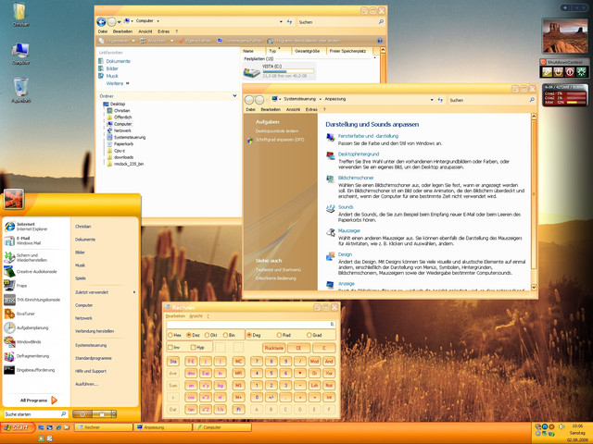Open Ansicht menu in the Anpassung window
Screen dimensions: 593x444
click(293, 109)
